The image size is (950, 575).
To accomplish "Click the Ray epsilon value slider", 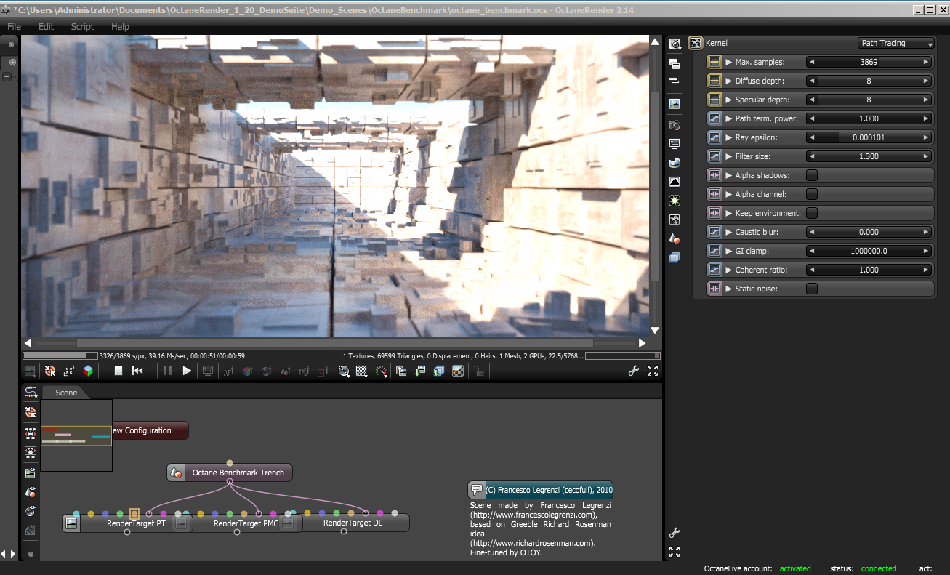I will click(869, 137).
